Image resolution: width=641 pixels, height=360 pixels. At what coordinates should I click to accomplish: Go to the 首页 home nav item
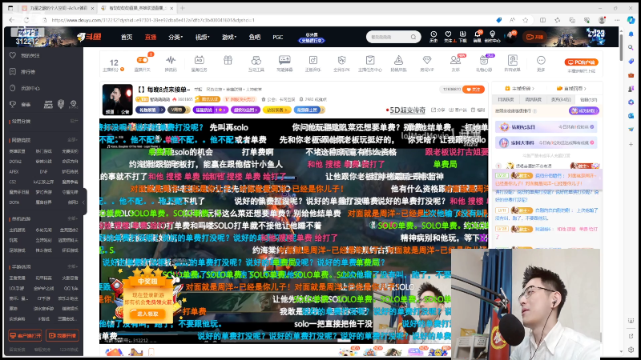pos(127,37)
